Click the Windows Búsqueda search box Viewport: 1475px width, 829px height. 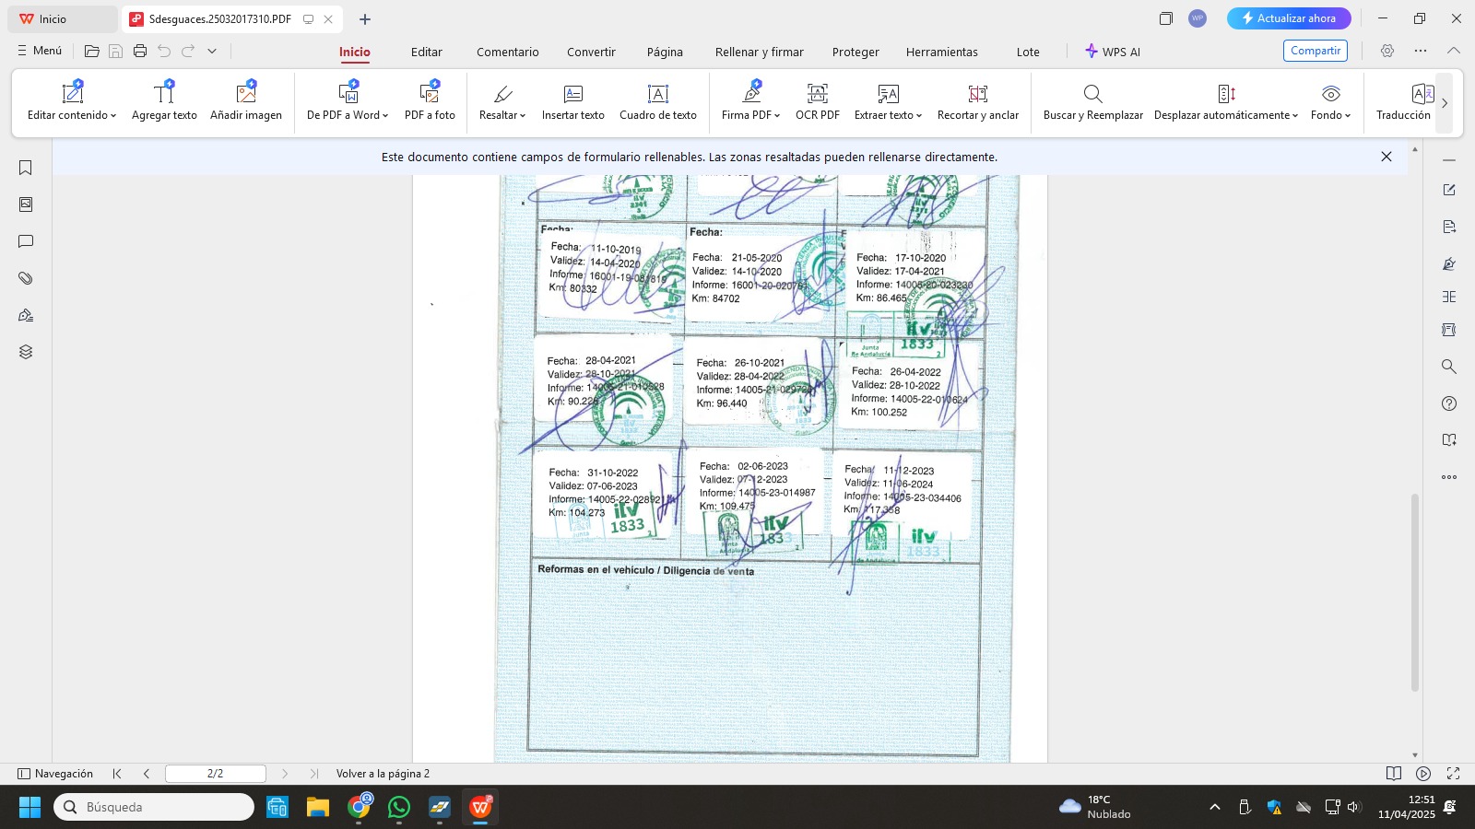(x=154, y=807)
